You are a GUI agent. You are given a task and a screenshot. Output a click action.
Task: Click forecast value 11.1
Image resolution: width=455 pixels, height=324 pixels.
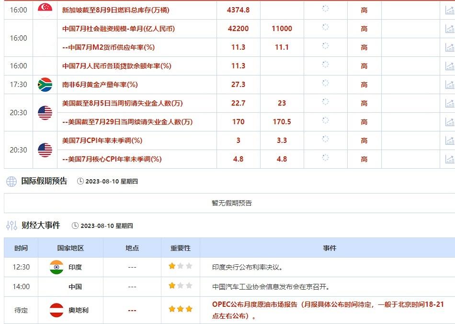coord(282,47)
